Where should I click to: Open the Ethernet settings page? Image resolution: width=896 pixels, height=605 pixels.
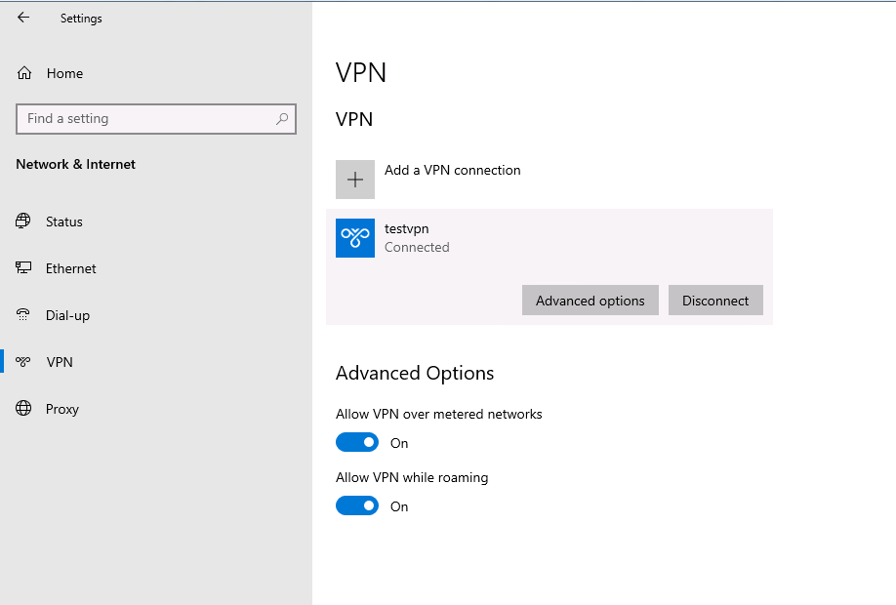click(71, 268)
